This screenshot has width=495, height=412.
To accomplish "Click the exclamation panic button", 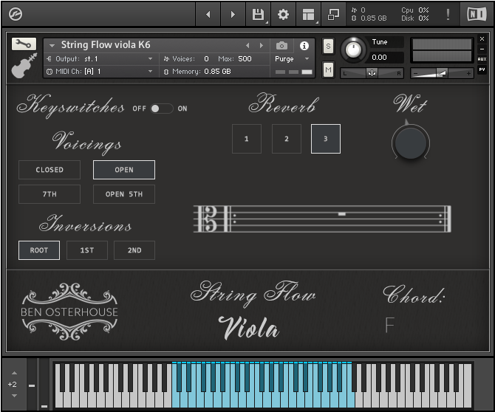I will pos(448,14).
